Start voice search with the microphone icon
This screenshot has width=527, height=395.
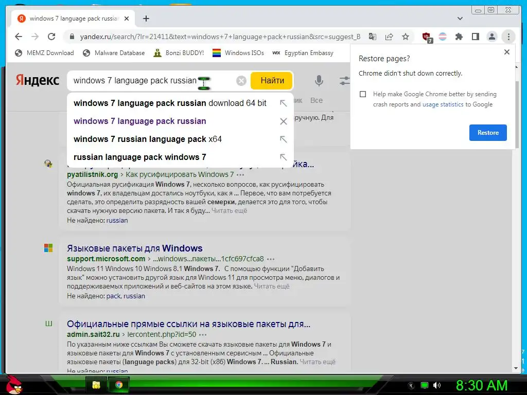click(319, 81)
